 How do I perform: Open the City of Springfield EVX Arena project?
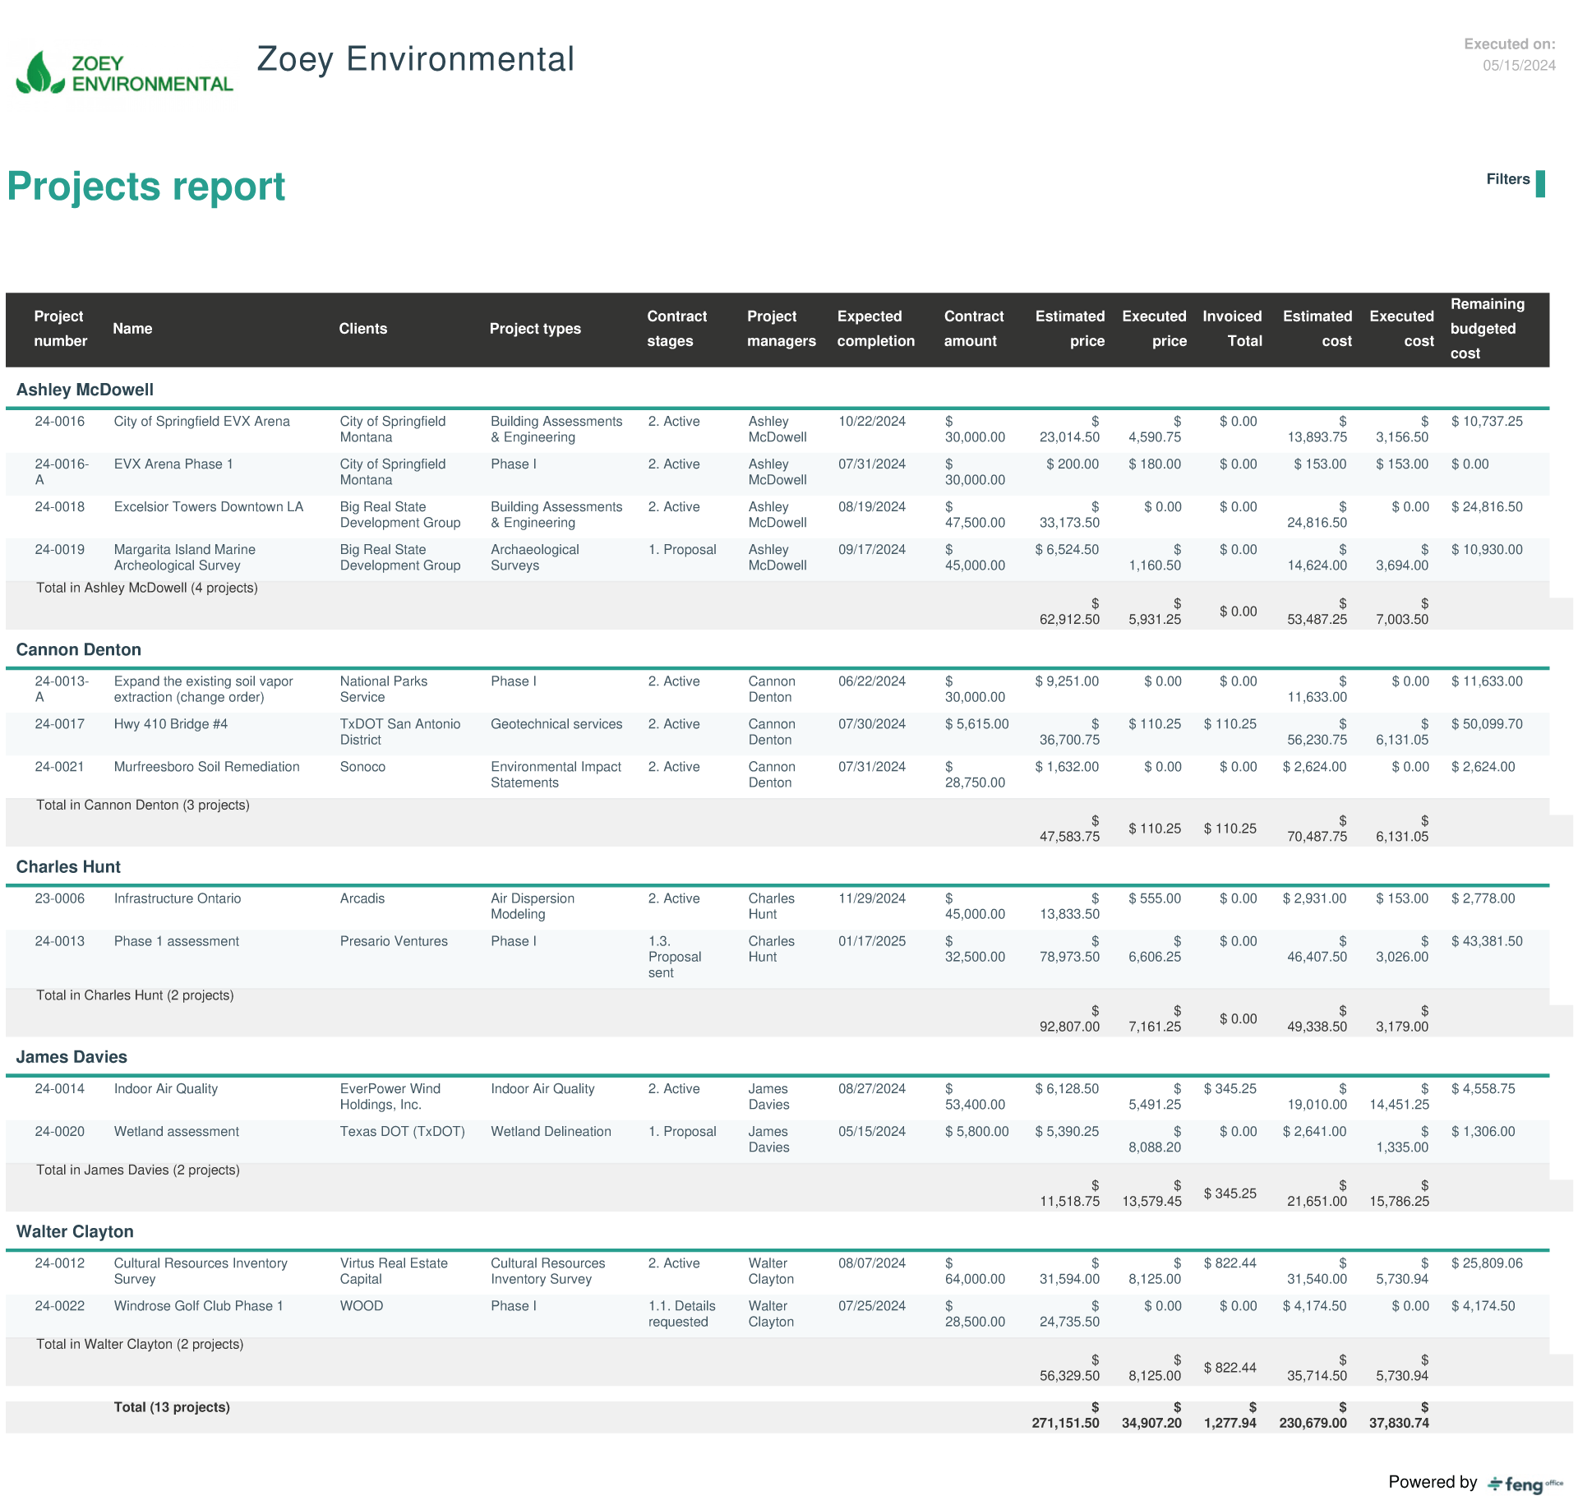click(201, 422)
